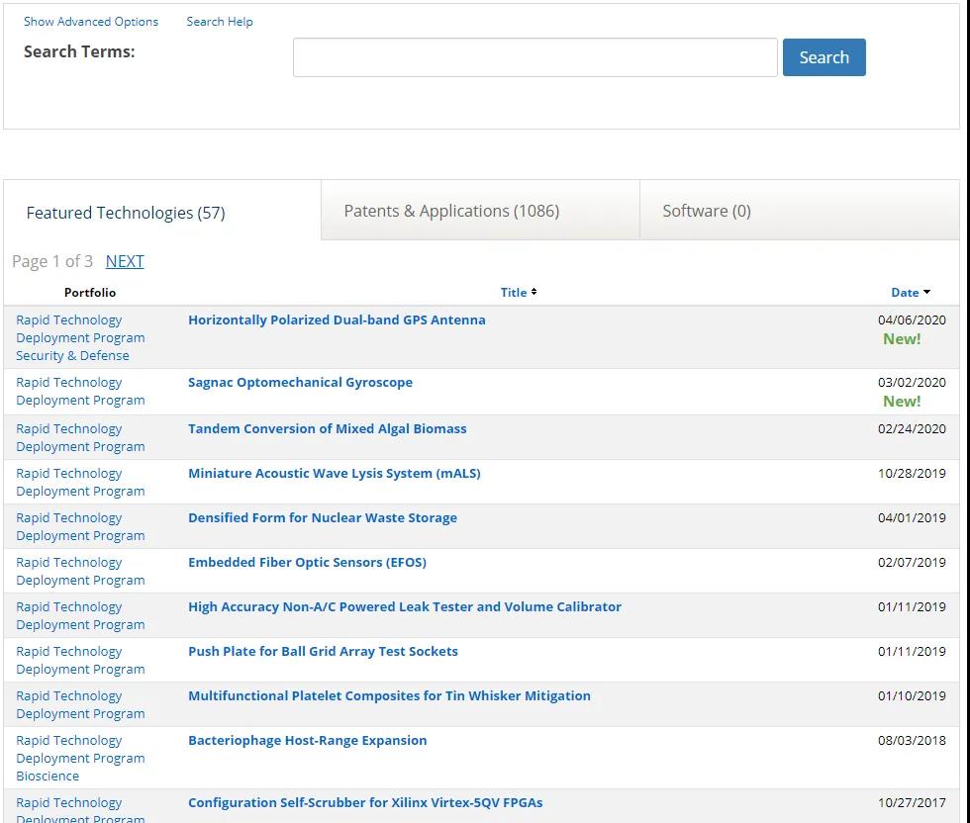
Task: Click the Date column sort arrow
Action: 926,292
